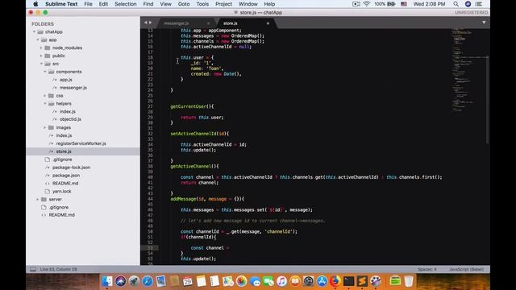The height and width of the screenshot is (290, 516).
Task: Click the Siri icon in menu bar
Action: 468,4
